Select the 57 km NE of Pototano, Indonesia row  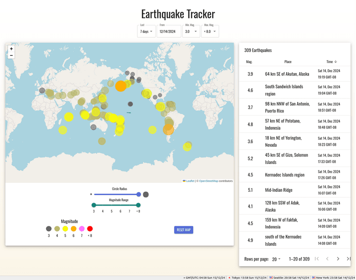click(295, 124)
